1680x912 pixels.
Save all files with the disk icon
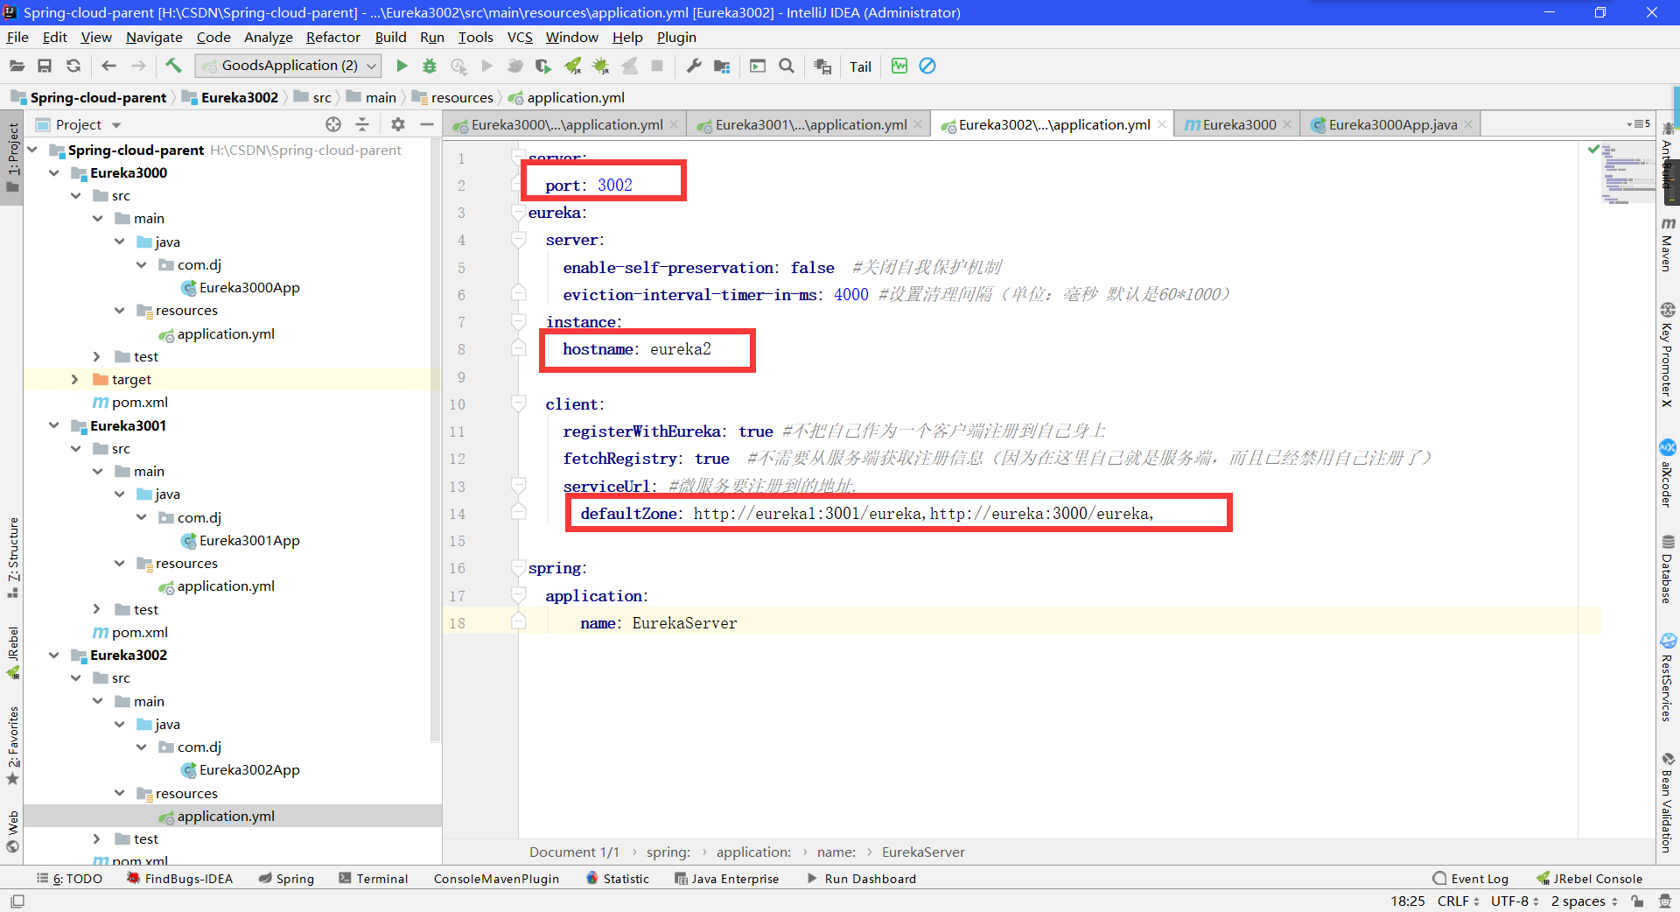[x=45, y=66]
